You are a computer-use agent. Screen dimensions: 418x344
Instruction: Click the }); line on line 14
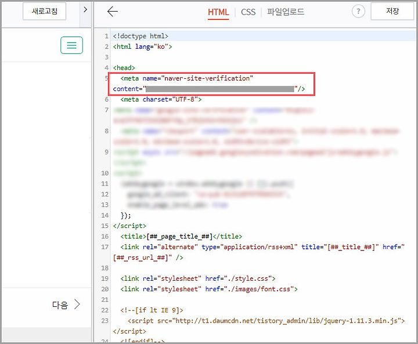(x=126, y=215)
